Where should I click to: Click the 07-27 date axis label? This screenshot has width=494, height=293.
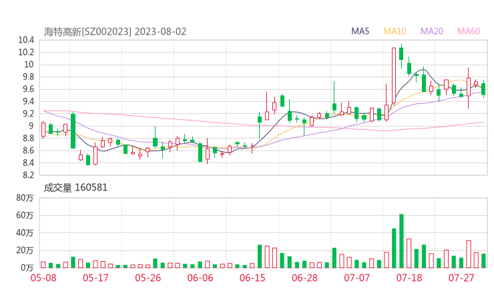pyautogui.click(x=461, y=278)
